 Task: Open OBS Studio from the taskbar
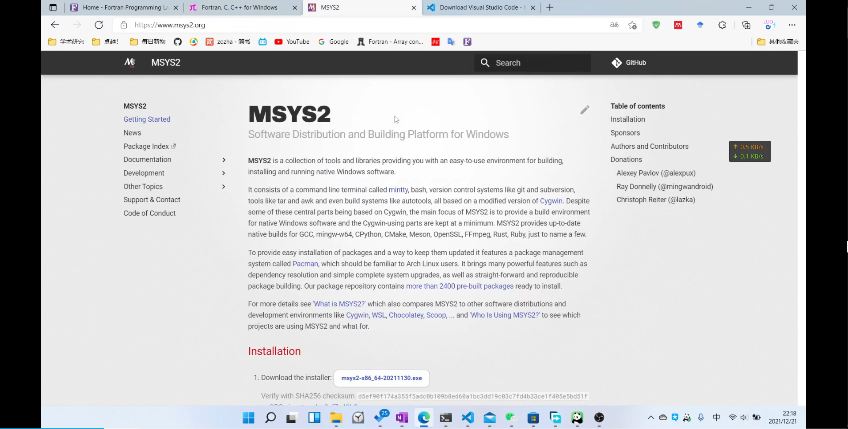tap(599, 418)
